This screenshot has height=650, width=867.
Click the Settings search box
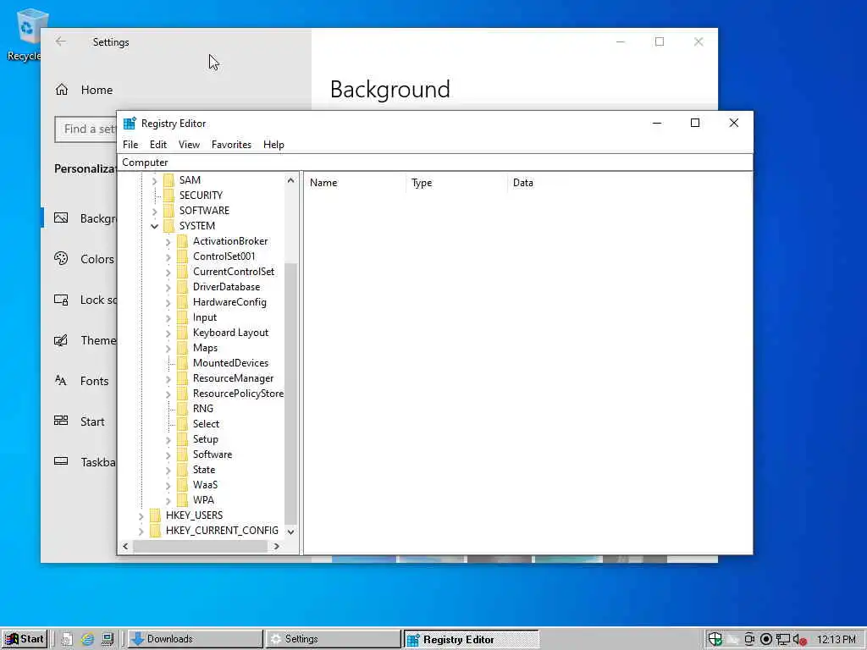(x=86, y=129)
